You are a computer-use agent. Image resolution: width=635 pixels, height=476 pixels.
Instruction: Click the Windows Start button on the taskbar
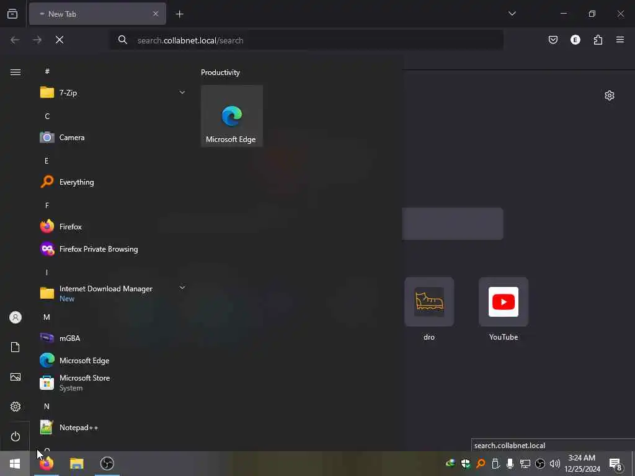pos(15,464)
